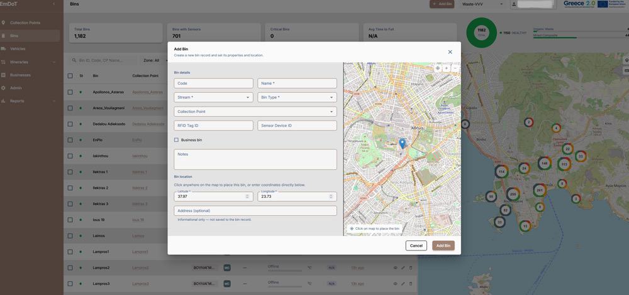Viewport: 629px width, 295px height.
Task: Go to Reports in sidebar
Action: pyautogui.click(x=17, y=101)
